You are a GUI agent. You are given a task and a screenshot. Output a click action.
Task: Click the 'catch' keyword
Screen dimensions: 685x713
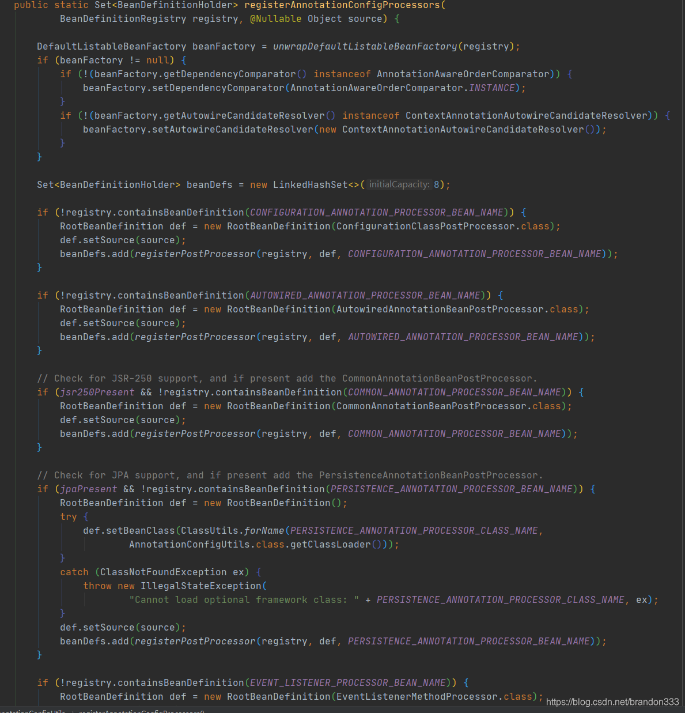[x=74, y=572]
